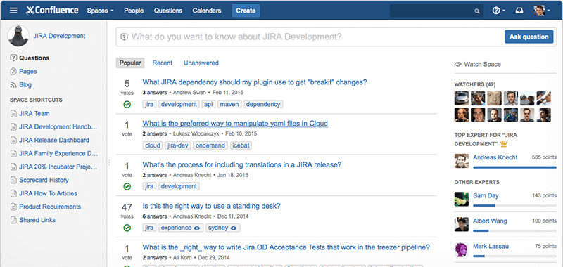This screenshot has width=563, height=267.
Task: Click Andreas Knecht's expert avatar
Action: point(462,161)
